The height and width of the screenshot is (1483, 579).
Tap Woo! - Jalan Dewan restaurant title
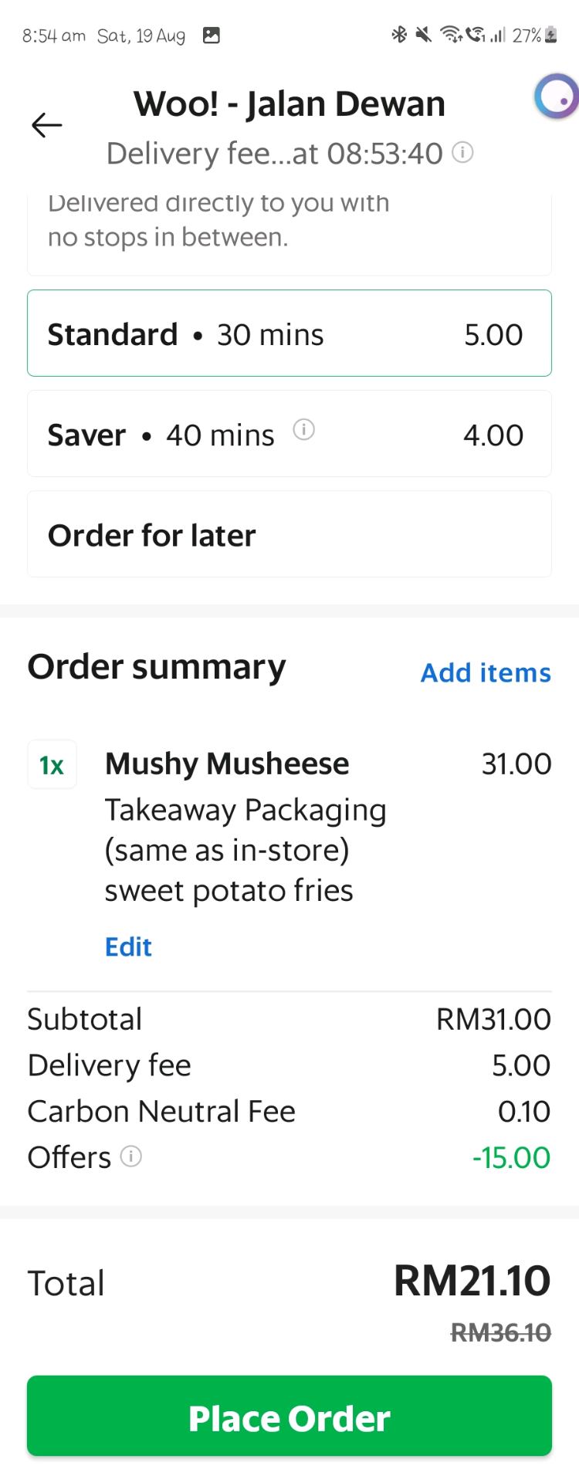coord(289,104)
